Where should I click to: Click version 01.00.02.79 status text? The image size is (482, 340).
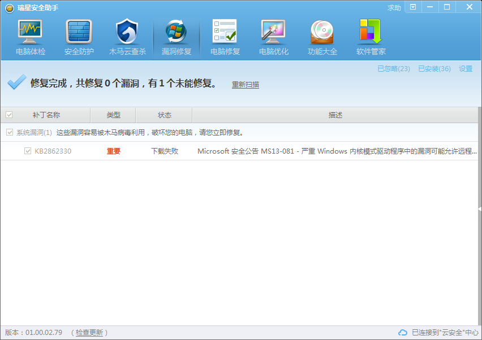tap(33, 333)
